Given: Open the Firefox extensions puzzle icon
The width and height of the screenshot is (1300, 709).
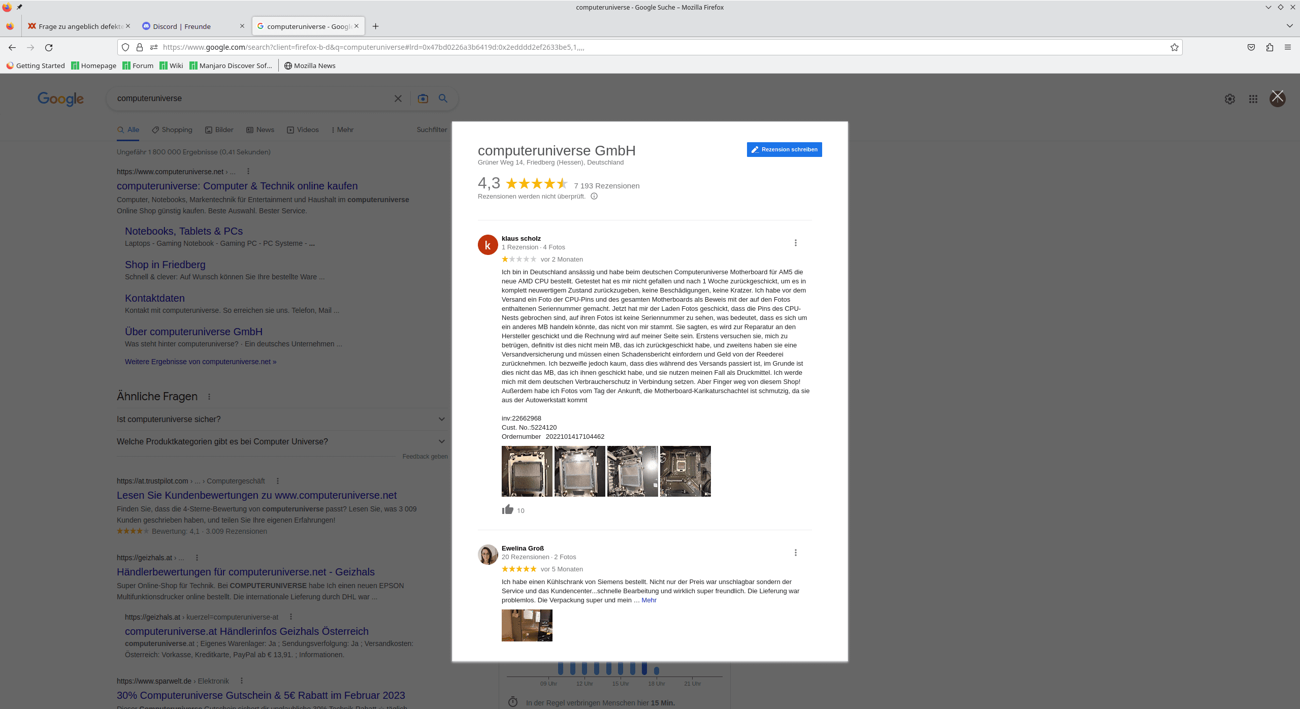Looking at the screenshot, I should pyautogui.click(x=1270, y=47).
